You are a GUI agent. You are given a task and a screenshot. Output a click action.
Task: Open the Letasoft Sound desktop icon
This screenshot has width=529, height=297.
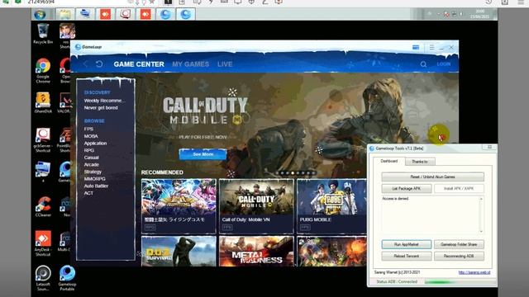[x=43, y=279]
